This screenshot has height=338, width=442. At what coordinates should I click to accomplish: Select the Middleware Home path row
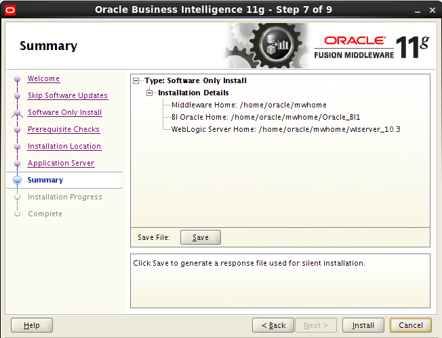(x=249, y=105)
